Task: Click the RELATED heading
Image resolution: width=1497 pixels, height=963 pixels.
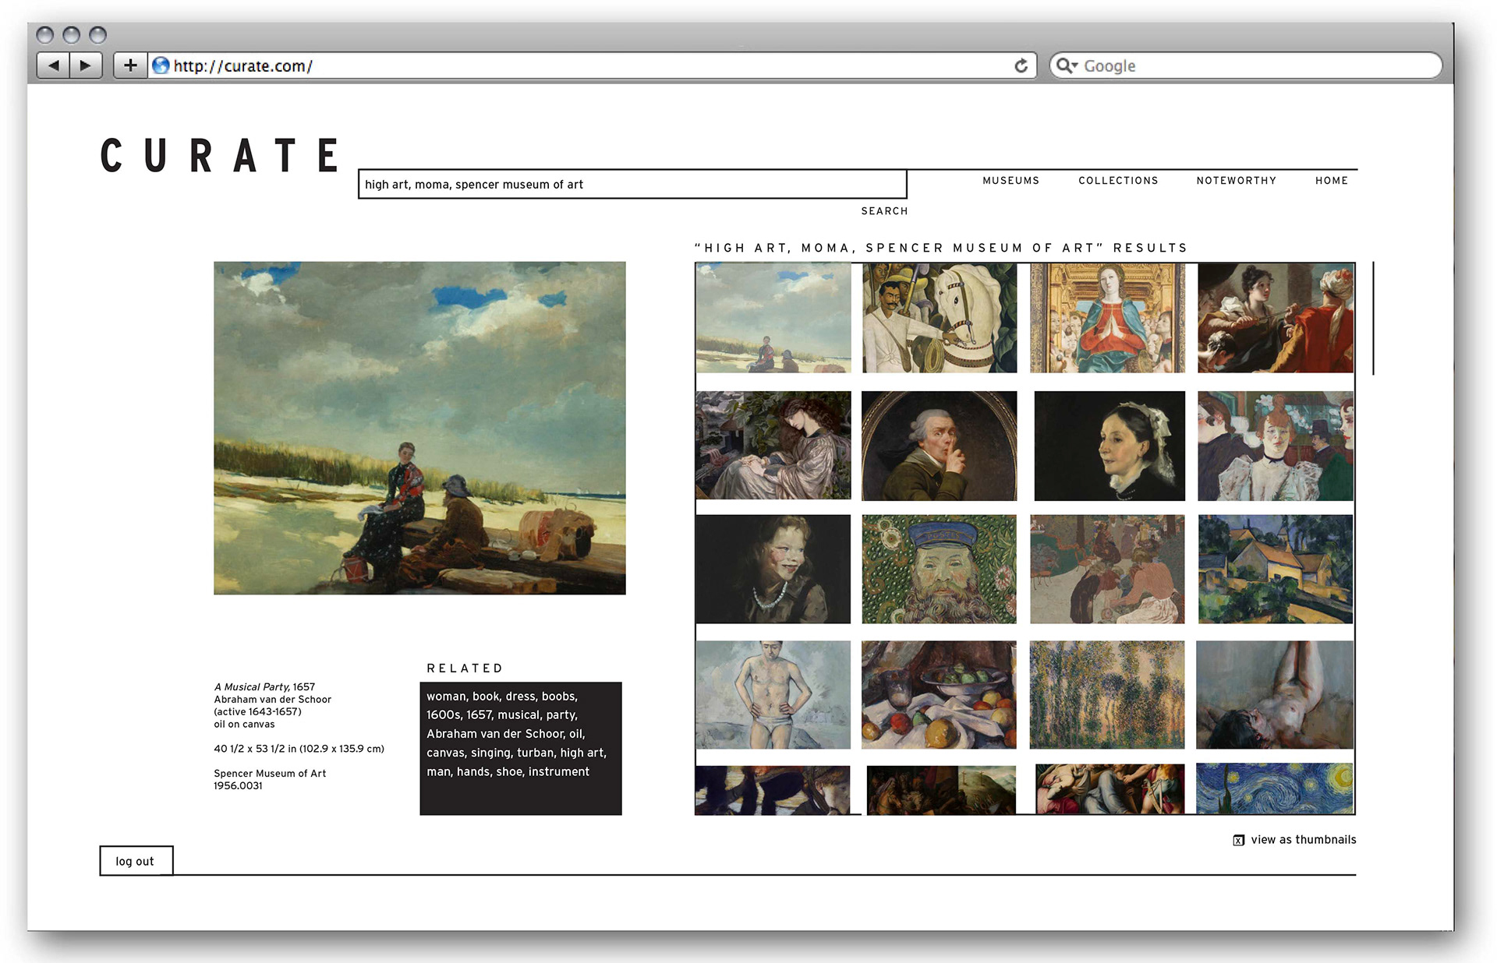Action: 465,668
